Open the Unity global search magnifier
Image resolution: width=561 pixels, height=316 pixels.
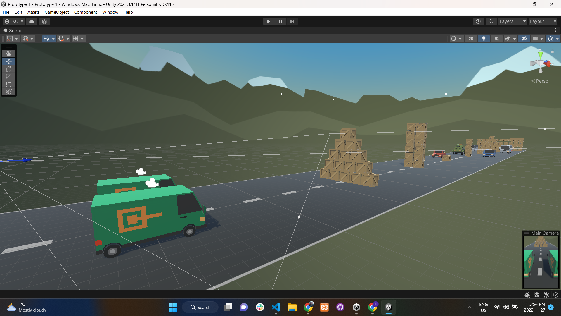(491, 21)
